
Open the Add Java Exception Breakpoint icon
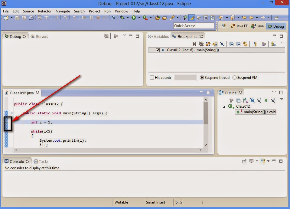pos(254,44)
